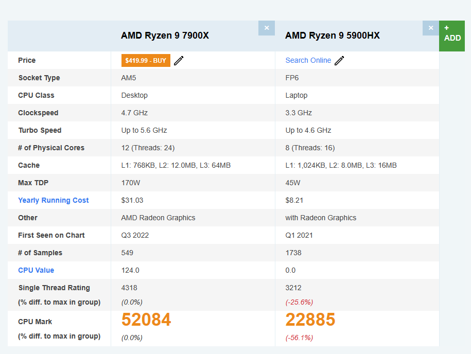471x354 pixels.
Task: Select the CPU Class row label
Action: click(x=36, y=95)
